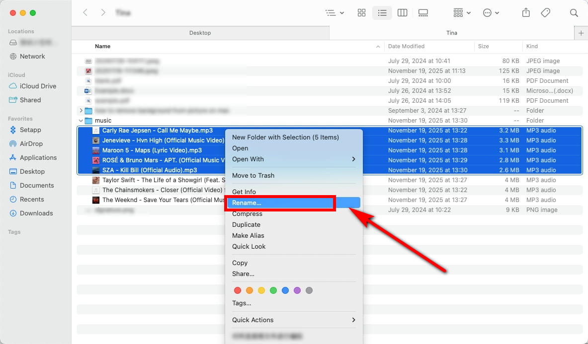Collapse the music folder
This screenshot has height=344, width=588.
(81, 121)
